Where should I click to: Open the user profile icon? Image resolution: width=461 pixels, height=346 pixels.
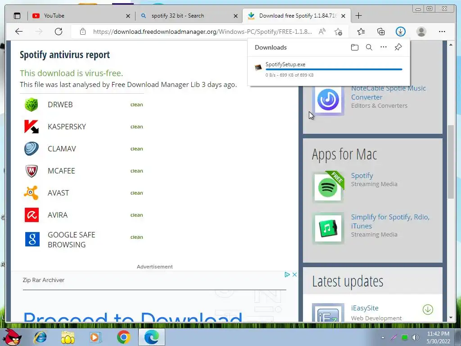pos(421,32)
